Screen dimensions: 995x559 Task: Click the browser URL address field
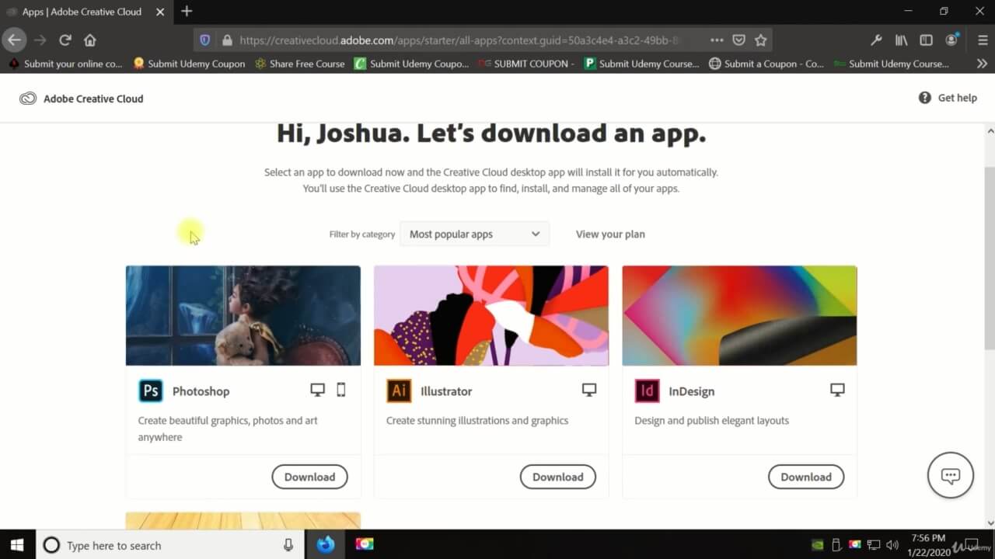(459, 40)
